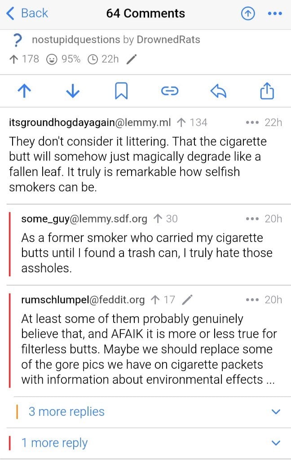Screen dimensions: 291x462
Task: Tap the chevron beside 3 more replies
Action: [x=276, y=412]
